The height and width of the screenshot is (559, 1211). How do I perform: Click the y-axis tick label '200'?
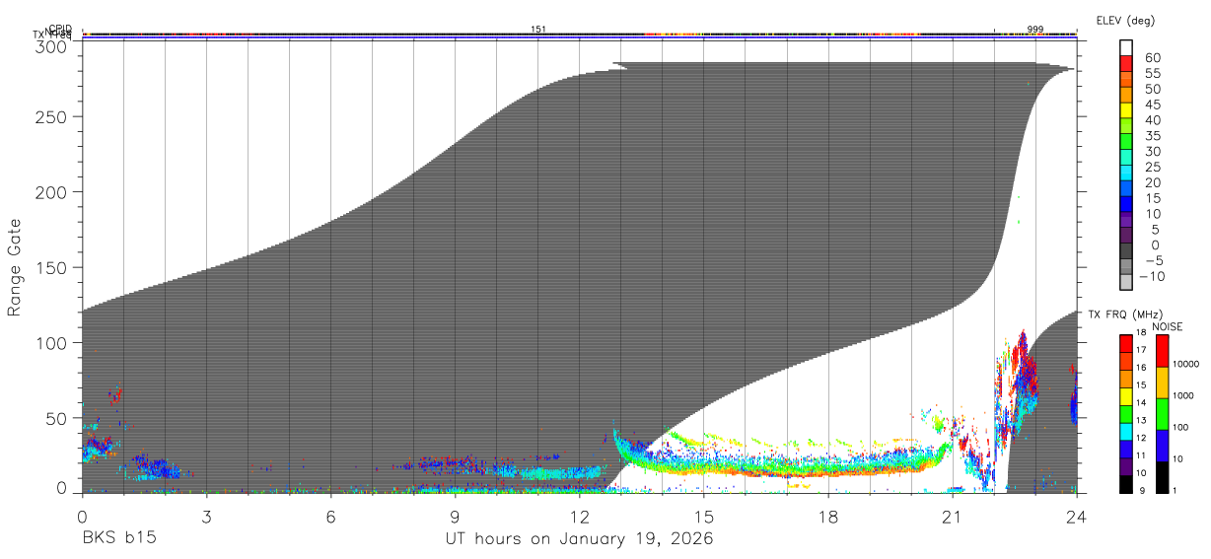tap(52, 191)
